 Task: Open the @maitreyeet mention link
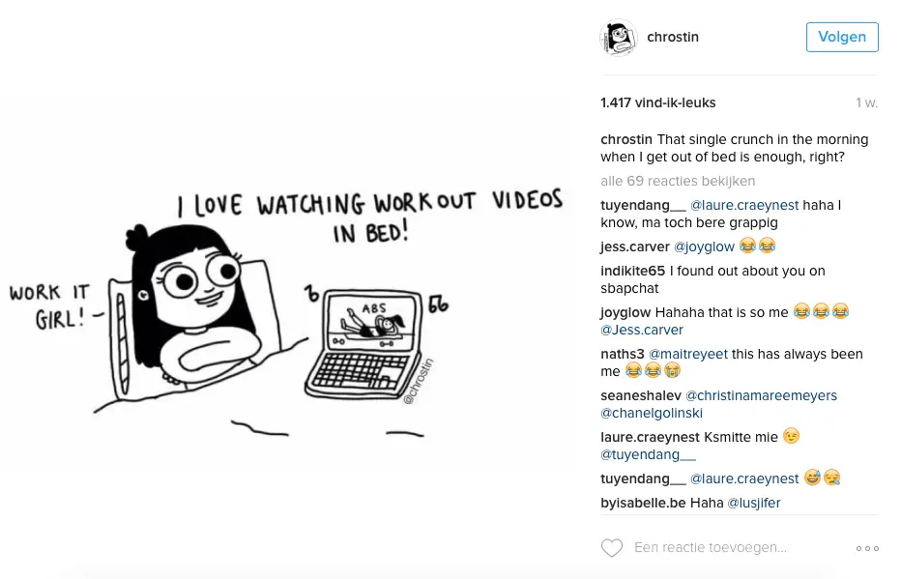click(x=688, y=354)
